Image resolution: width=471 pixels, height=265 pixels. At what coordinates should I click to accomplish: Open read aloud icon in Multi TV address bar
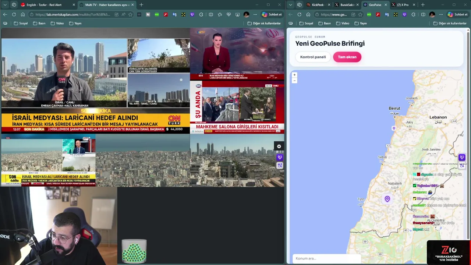[123, 14]
